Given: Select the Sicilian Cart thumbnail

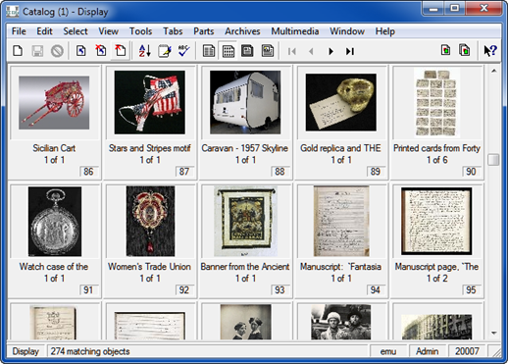Looking at the screenshot, I should click(x=54, y=103).
